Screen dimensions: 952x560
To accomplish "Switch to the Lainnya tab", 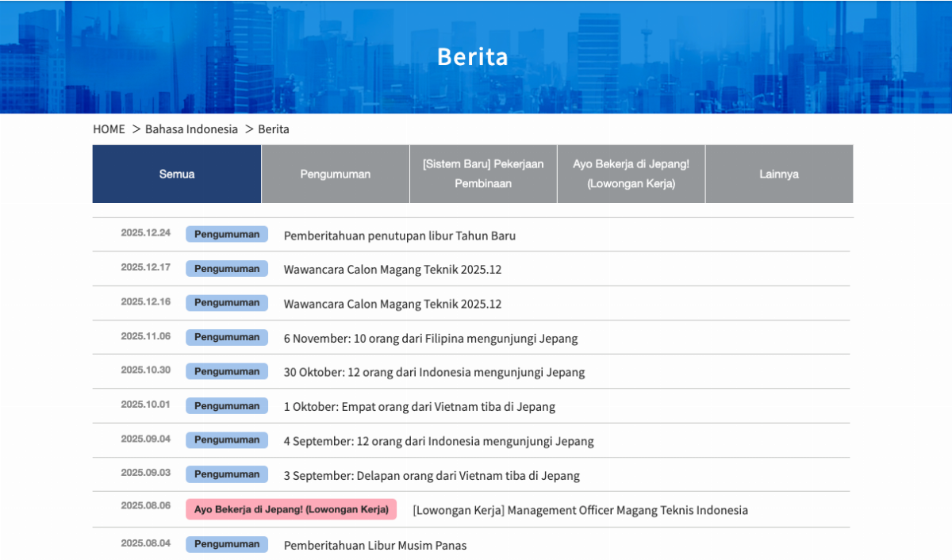I will coord(778,175).
